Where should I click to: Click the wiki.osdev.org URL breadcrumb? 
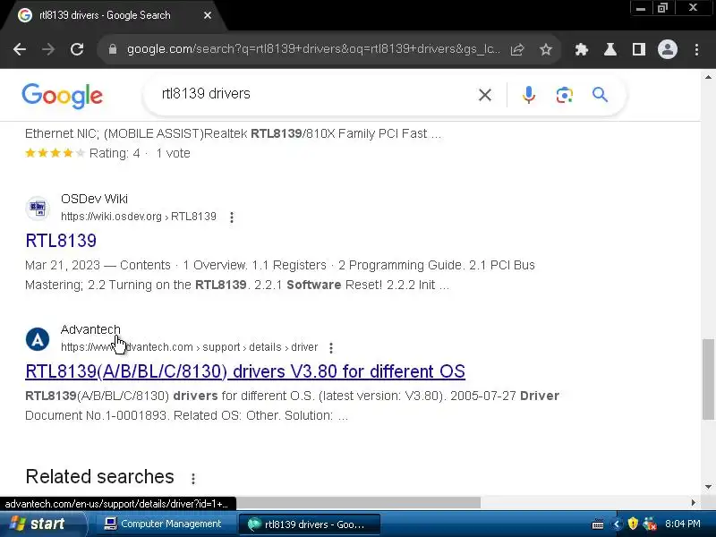pos(139,217)
